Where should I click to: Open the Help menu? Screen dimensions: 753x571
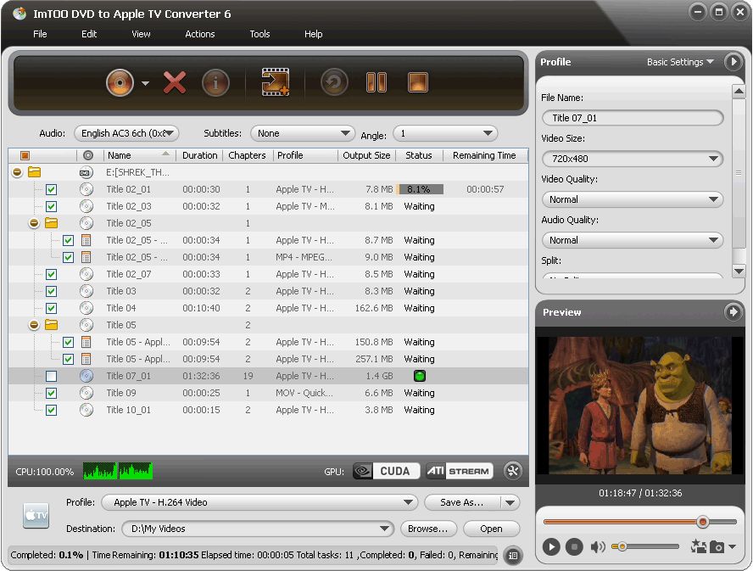(313, 34)
